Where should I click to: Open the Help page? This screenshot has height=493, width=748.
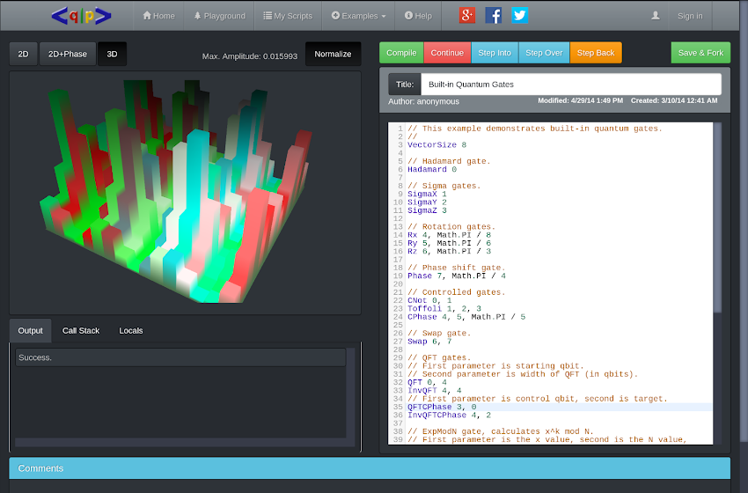pyautogui.click(x=418, y=16)
